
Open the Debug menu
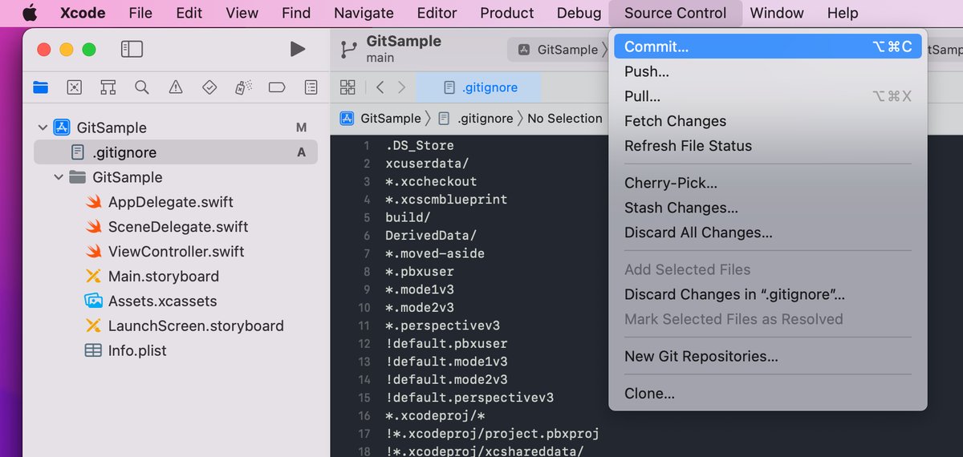579,13
